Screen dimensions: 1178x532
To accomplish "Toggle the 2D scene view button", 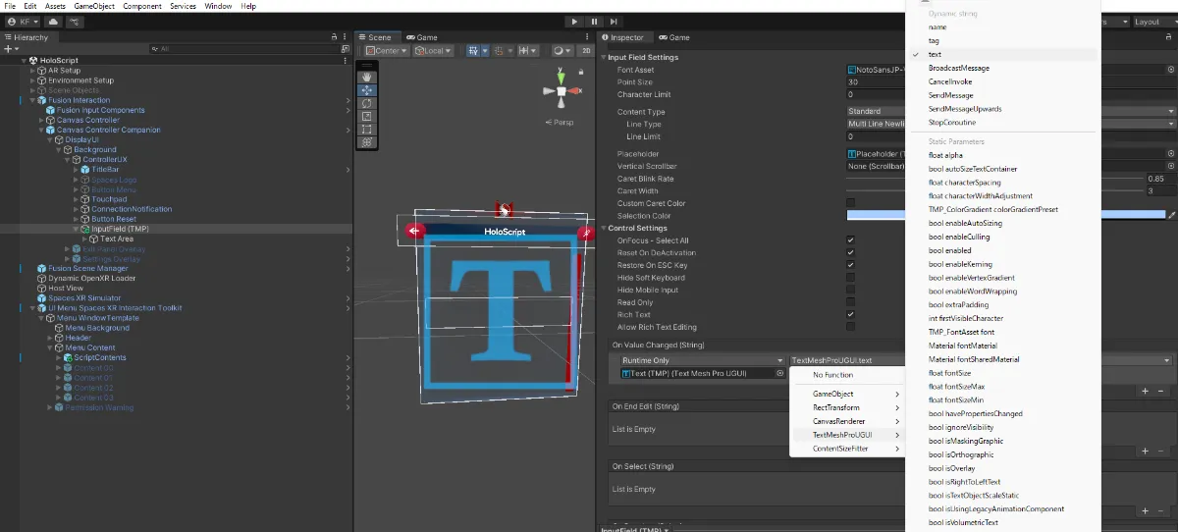I will pyautogui.click(x=586, y=51).
